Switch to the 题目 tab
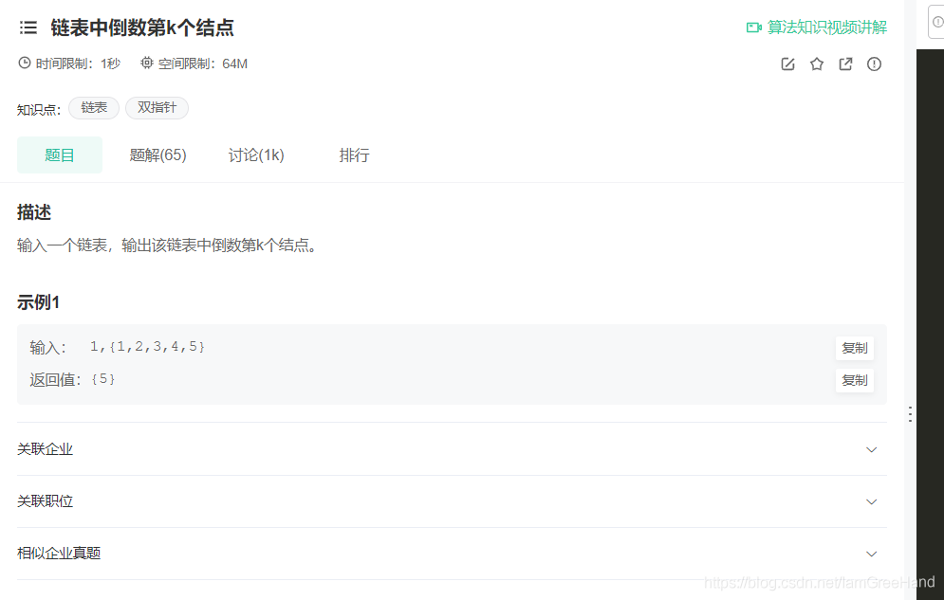The image size is (944, 600). [x=60, y=155]
